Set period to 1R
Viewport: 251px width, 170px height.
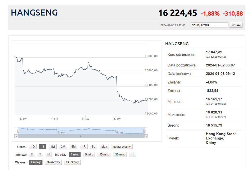(x=84, y=147)
